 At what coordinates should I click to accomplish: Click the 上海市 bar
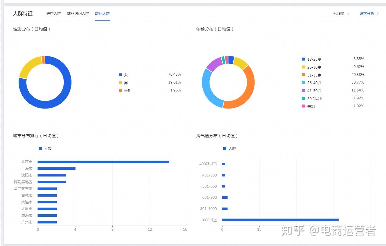(x=56, y=169)
